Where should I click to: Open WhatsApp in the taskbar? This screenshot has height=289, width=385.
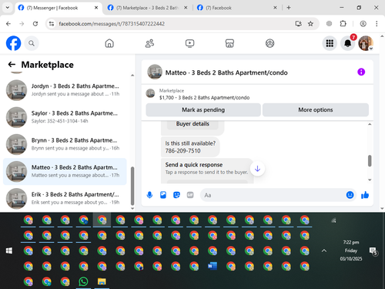83,281
